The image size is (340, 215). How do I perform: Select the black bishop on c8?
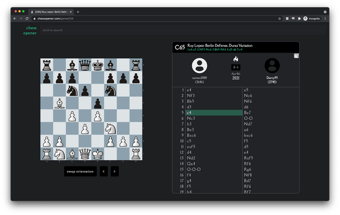pyautogui.click(x=72, y=65)
